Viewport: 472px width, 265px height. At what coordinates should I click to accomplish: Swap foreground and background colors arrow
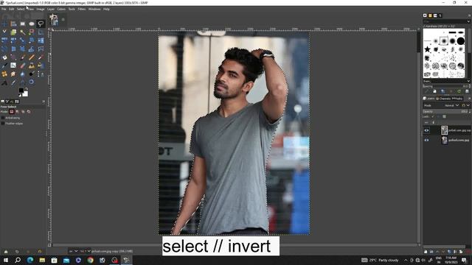point(27,89)
